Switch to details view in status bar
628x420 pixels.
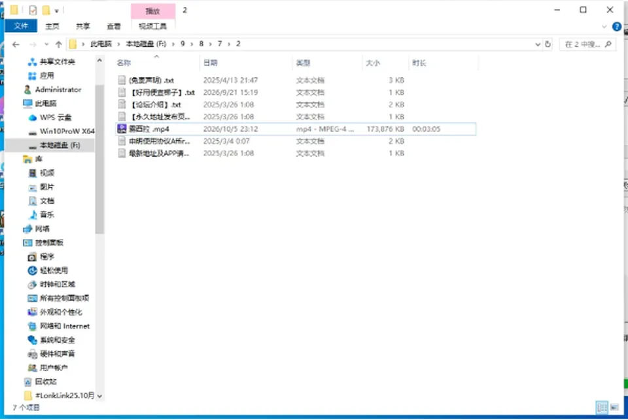point(602,408)
